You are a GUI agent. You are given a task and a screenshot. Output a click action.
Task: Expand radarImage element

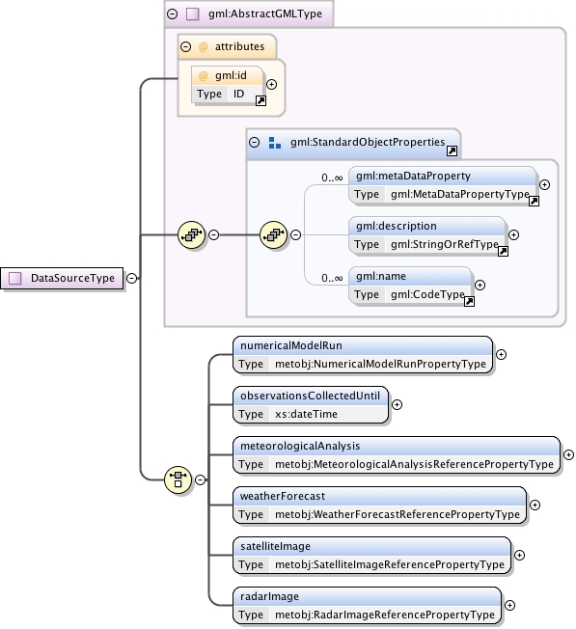coord(509,605)
